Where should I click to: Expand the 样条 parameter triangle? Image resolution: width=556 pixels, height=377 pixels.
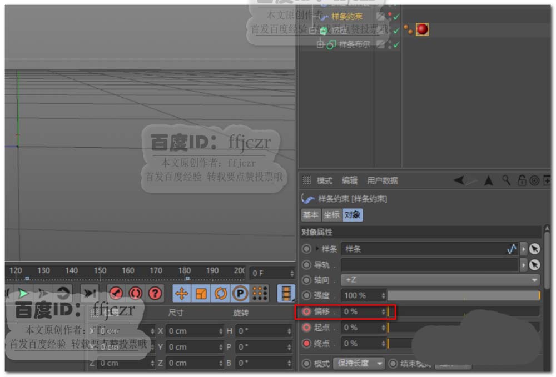[317, 249]
